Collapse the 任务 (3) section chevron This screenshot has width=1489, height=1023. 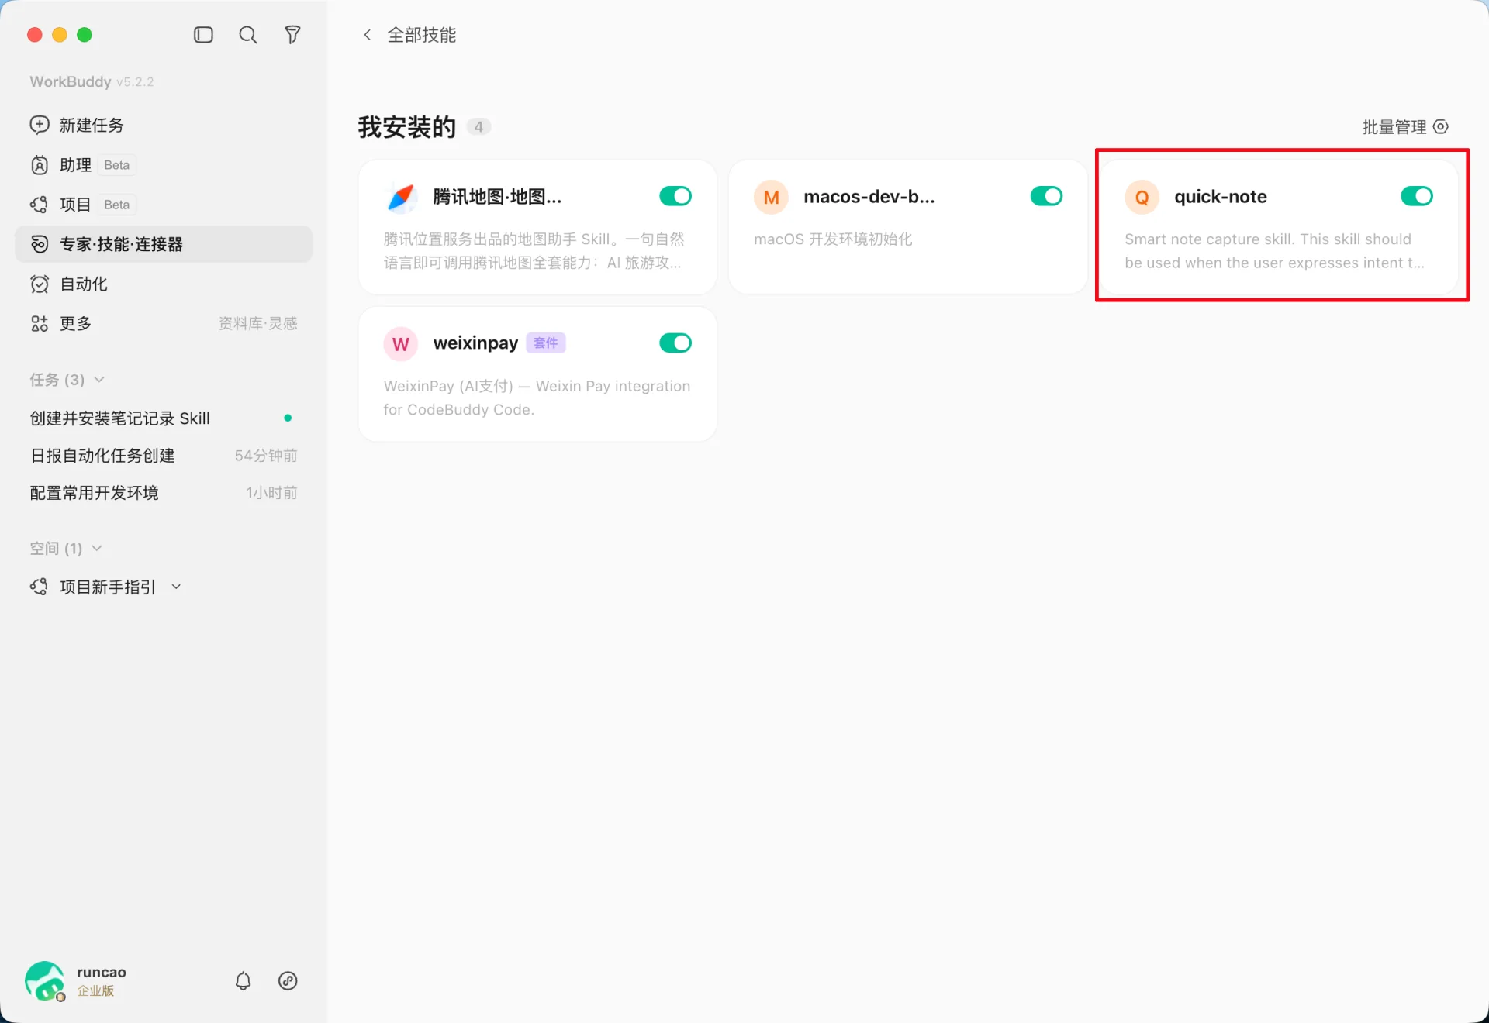click(99, 380)
